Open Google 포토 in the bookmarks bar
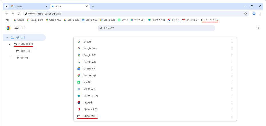 pos(71,20)
